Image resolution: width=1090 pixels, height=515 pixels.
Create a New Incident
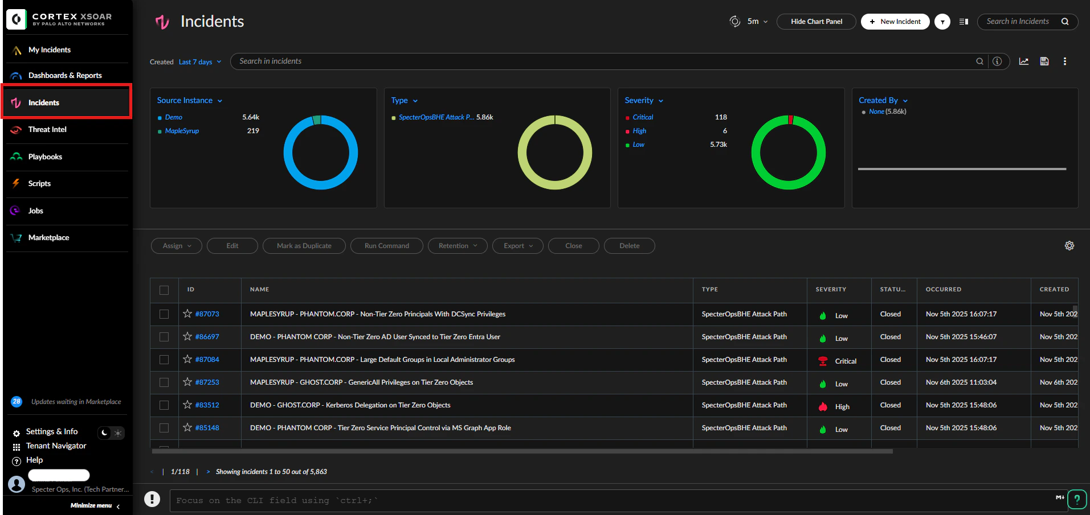(x=895, y=22)
